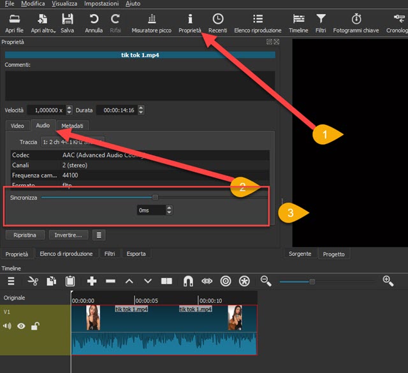Click the Commenti text area

tap(140, 85)
